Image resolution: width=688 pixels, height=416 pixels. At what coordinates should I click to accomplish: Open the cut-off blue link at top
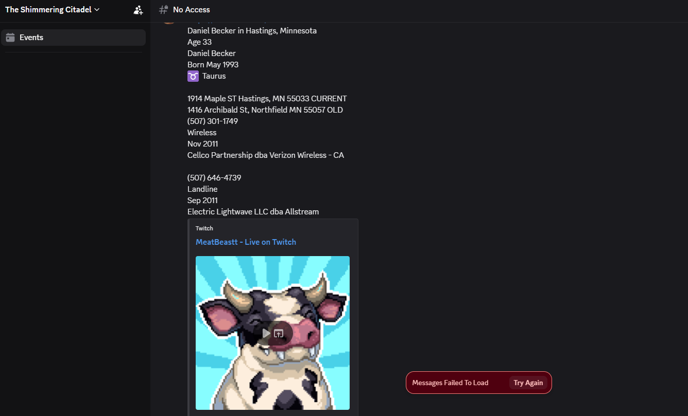pyautogui.click(x=227, y=23)
